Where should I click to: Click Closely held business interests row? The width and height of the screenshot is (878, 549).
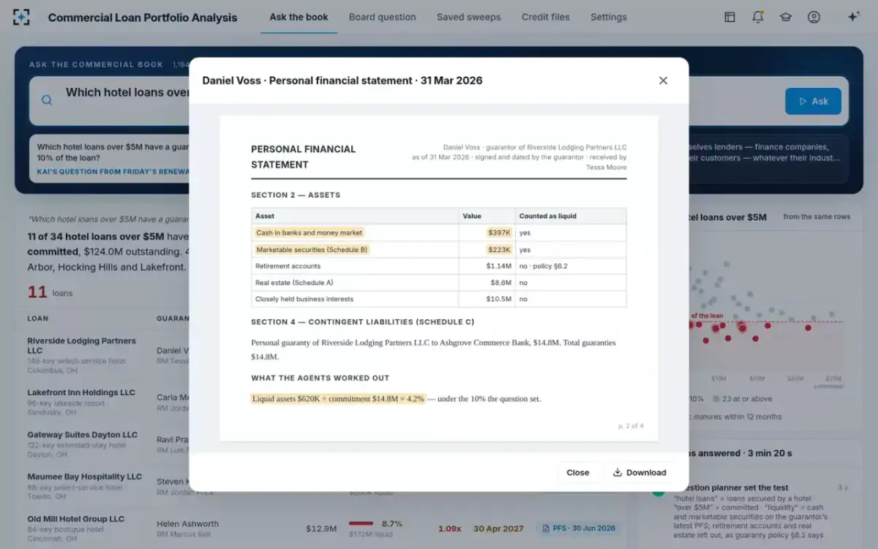coord(438,299)
